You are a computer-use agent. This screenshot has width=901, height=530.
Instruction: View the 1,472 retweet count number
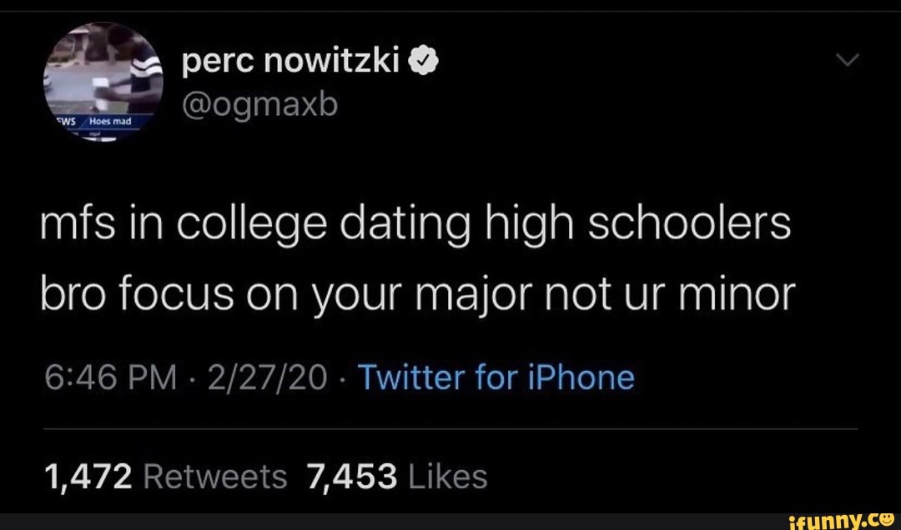pos(88,477)
